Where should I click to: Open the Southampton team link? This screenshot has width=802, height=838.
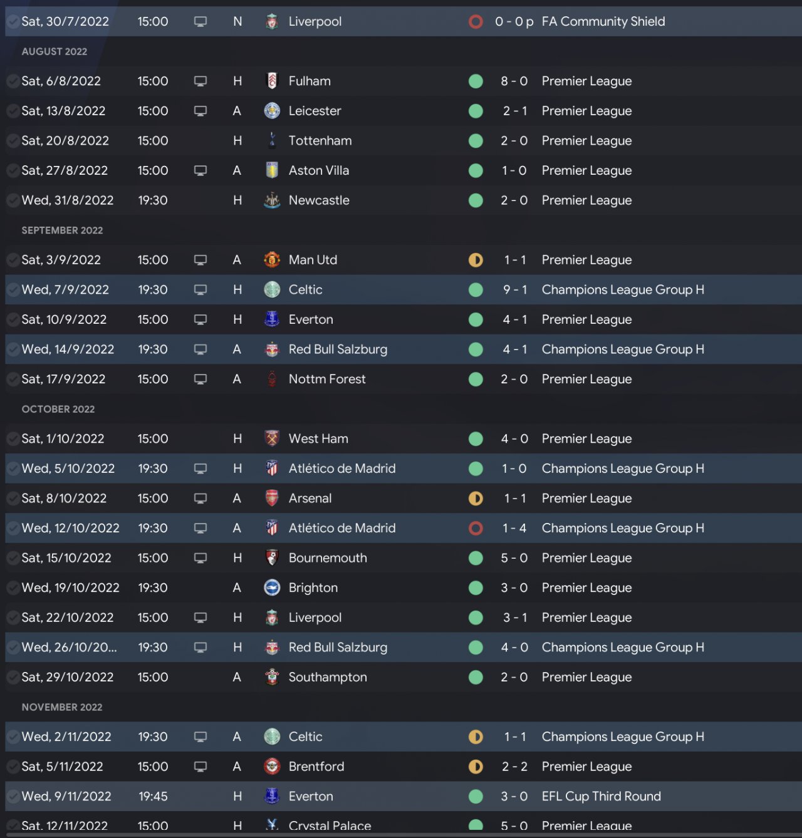click(x=328, y=677)
